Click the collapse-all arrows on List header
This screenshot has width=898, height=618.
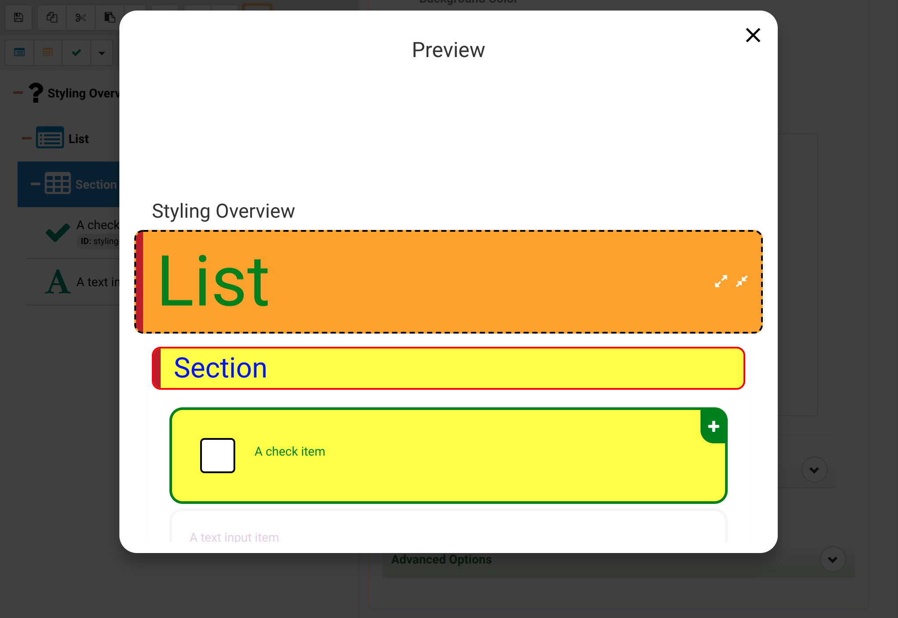coord(742,281)
